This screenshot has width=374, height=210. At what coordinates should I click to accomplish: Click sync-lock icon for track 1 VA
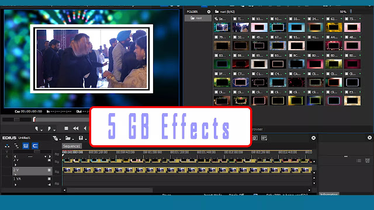pyautogui.click(x=57, y=183)
